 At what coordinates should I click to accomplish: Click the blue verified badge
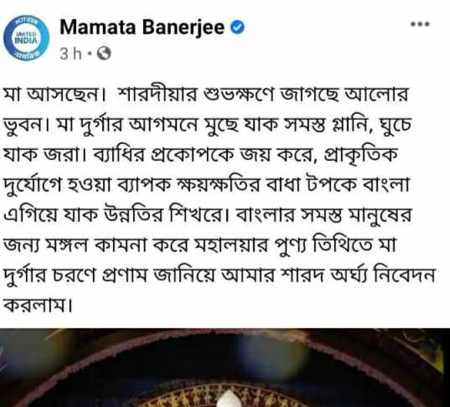237,28
